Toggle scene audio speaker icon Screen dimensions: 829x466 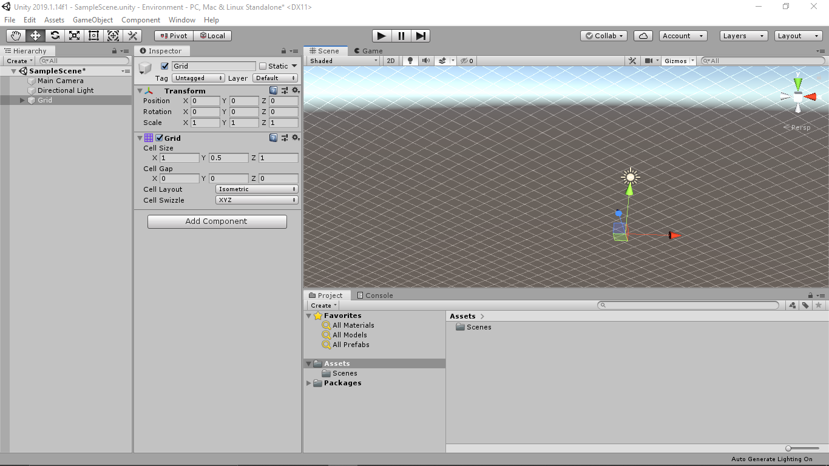pyautogui.click(x=425, y=61)
